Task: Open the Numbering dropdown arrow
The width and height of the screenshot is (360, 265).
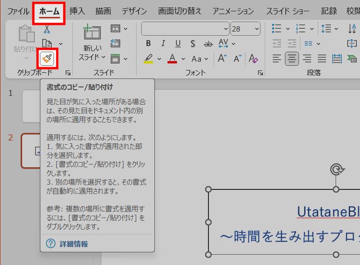Action: [312, 29]
